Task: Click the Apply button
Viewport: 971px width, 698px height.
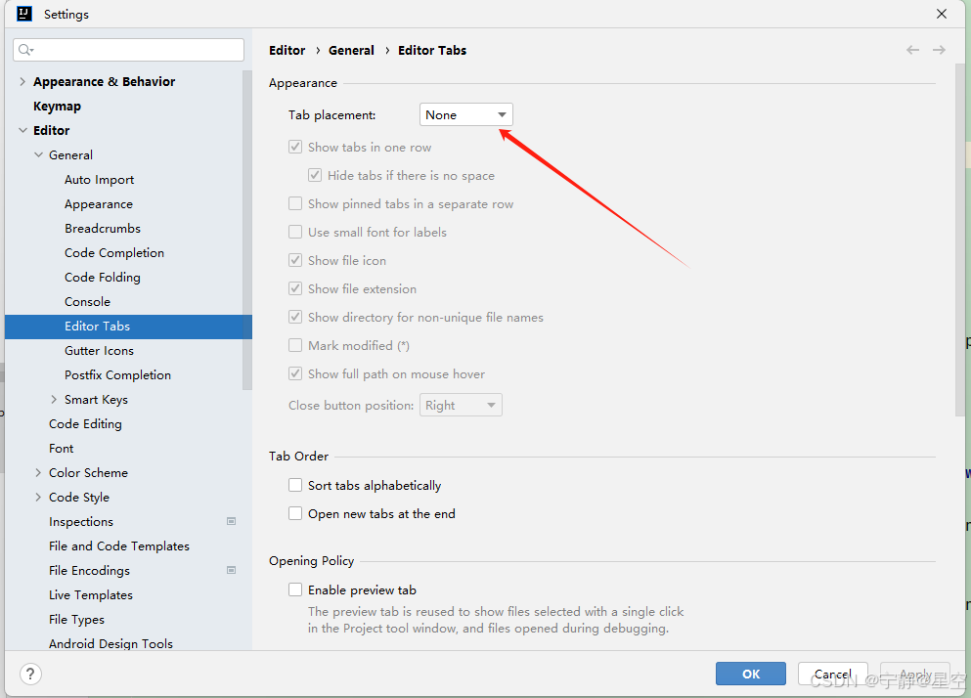Action: click(x=914, y=674)
